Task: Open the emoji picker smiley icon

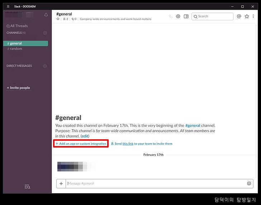Action: [x=249, y=184]
